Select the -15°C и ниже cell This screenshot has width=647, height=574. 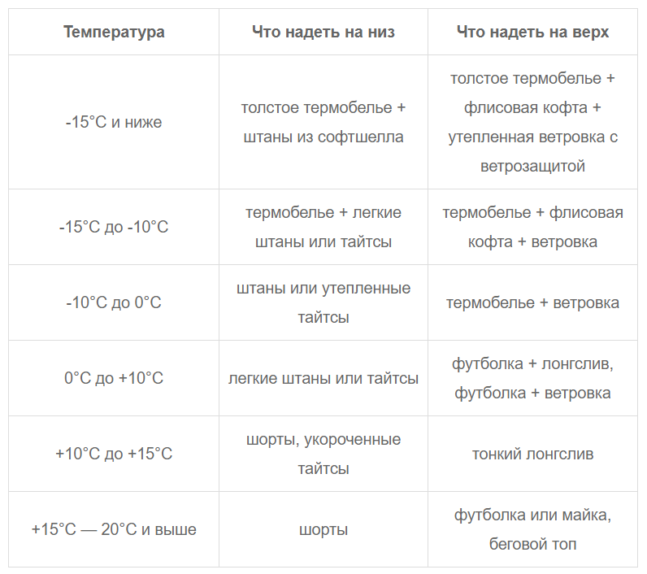[x=114, y=122]
